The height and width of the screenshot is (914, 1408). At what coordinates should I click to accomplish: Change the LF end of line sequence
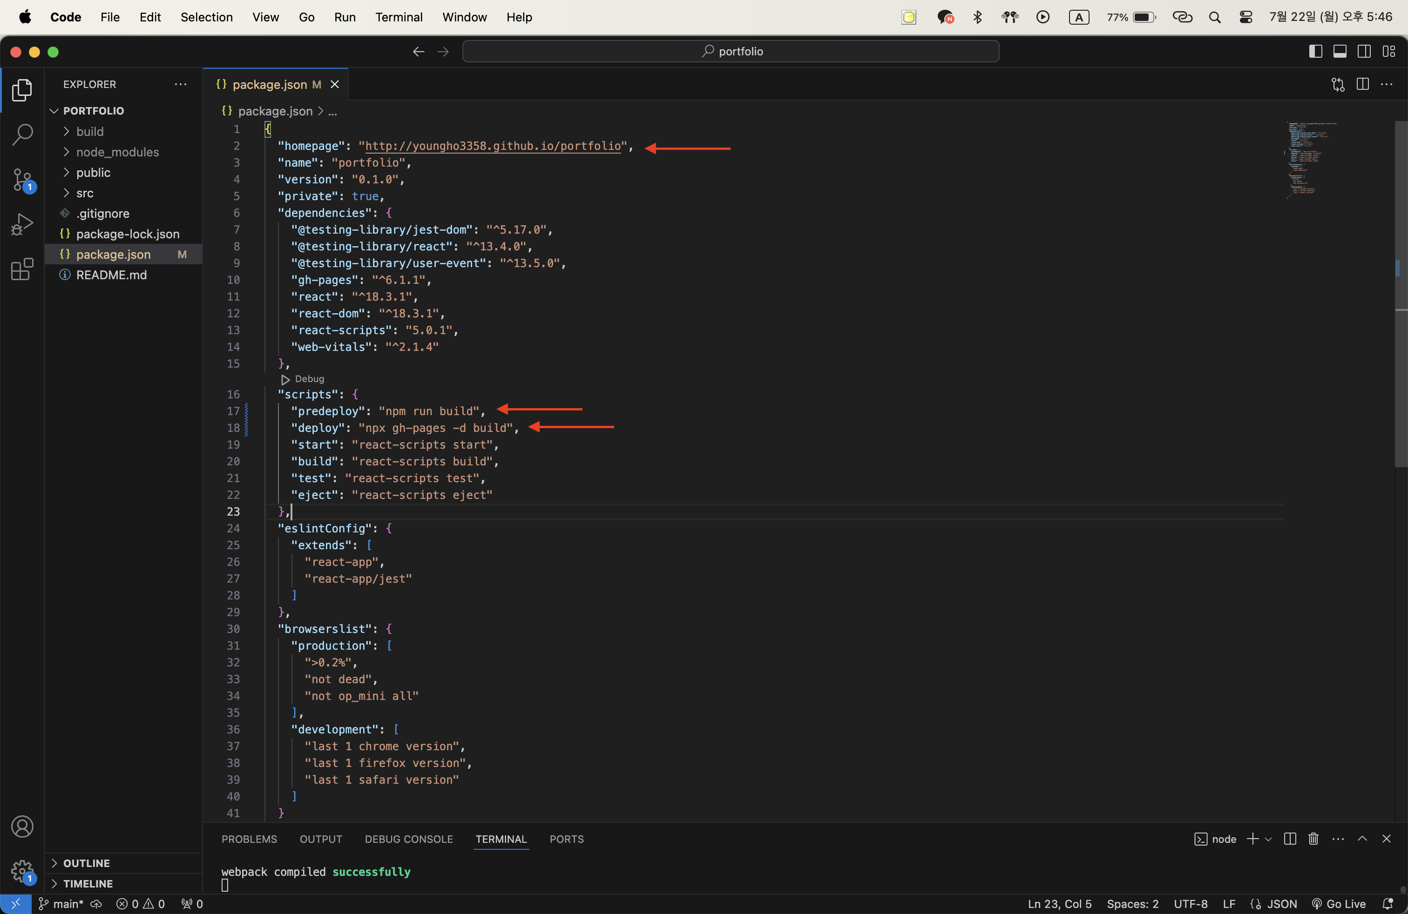coord(1229,904)
